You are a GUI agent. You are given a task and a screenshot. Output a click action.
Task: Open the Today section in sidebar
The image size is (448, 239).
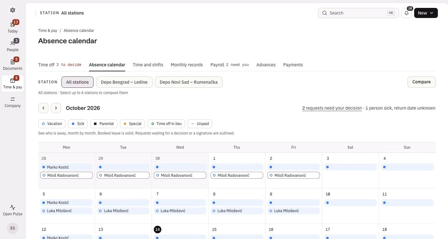tap(13, 27)
